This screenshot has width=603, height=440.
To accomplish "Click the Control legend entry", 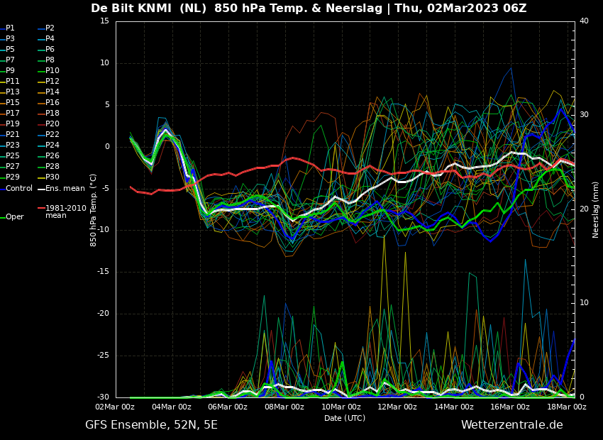I will pos(19,188).
